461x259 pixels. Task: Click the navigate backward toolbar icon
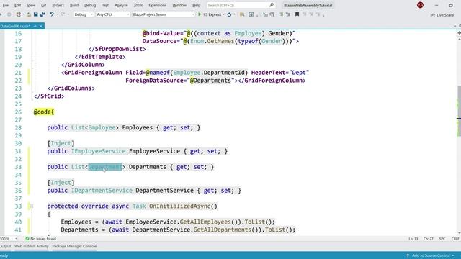point(9,14)
